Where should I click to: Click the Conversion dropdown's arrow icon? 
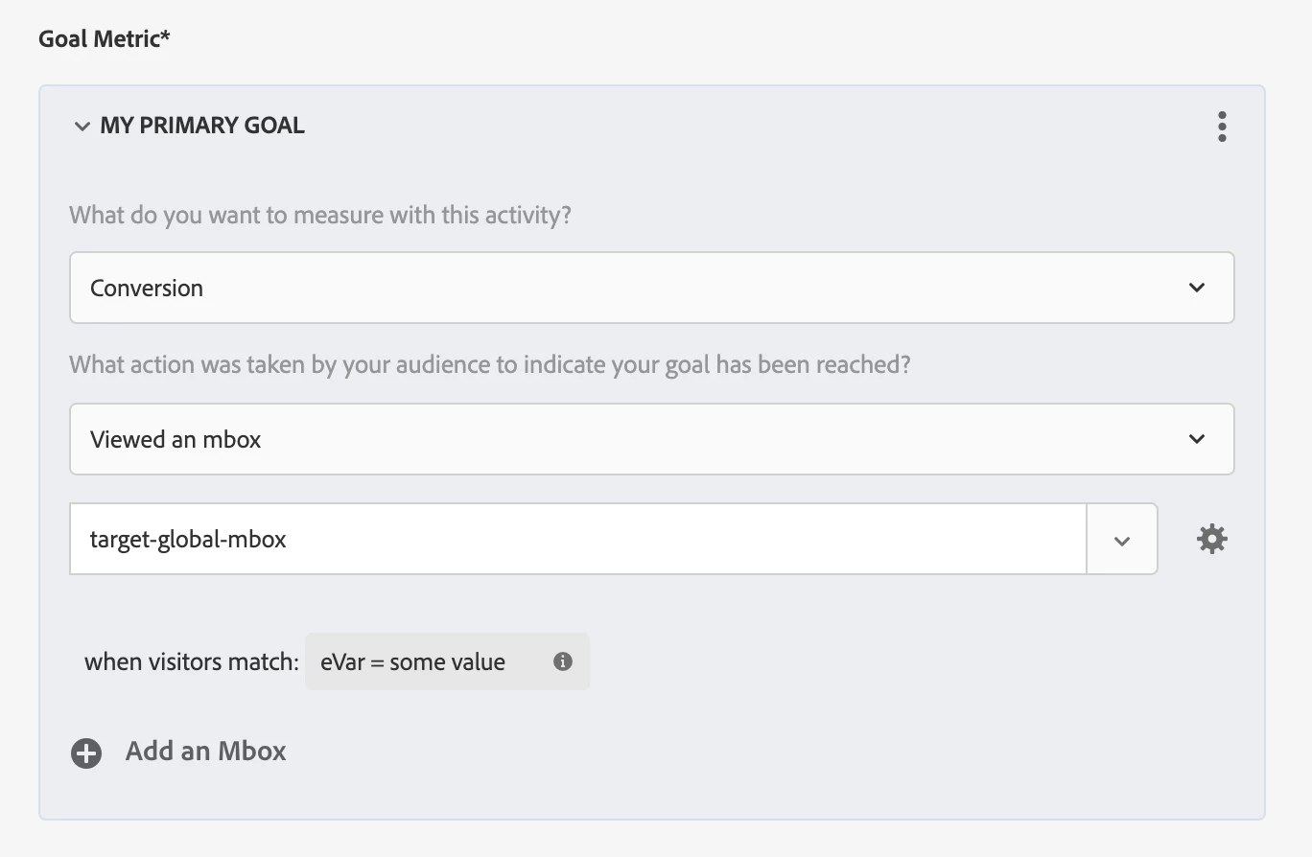[x=1196, y=288]
